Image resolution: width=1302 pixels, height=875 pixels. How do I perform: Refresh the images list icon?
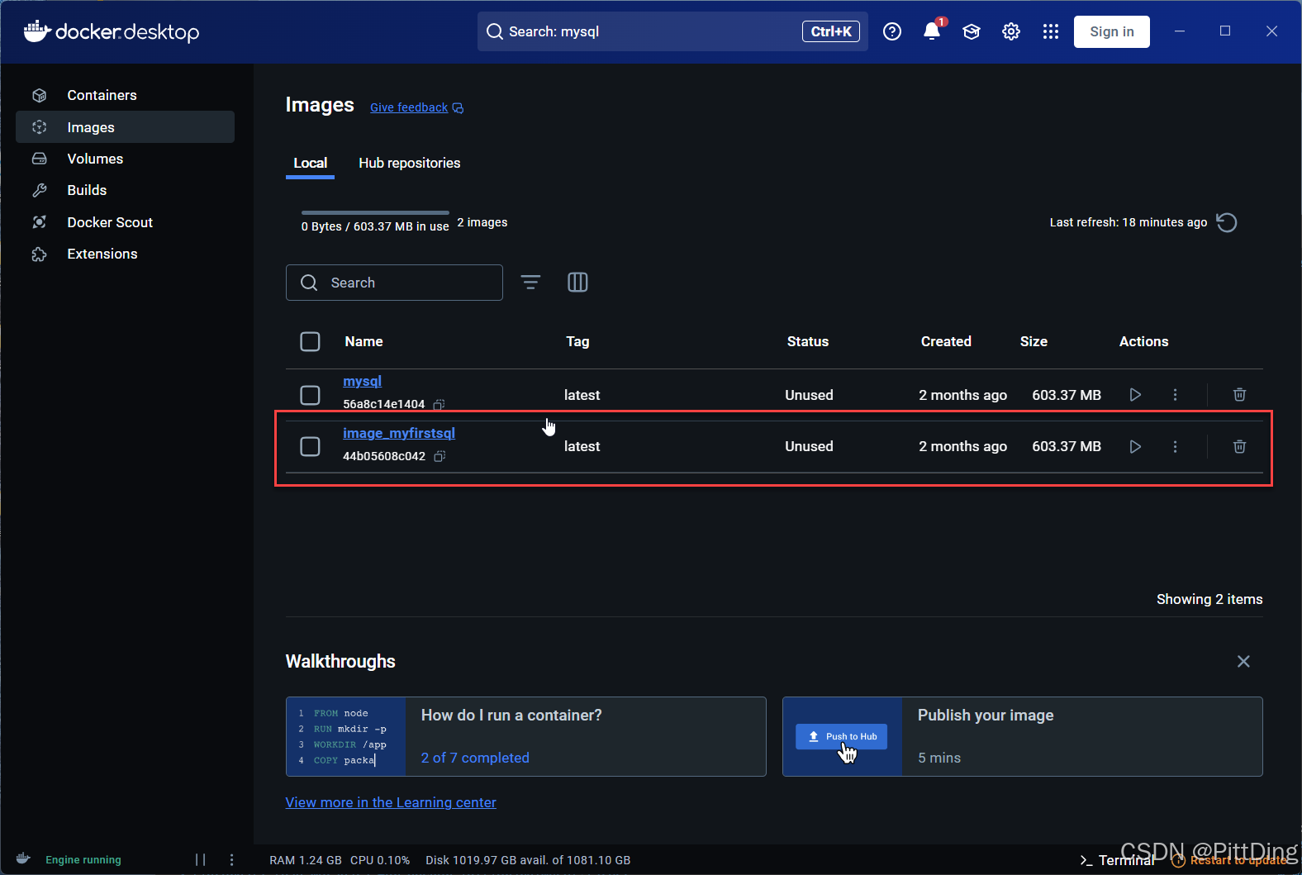pos(1227,222)
